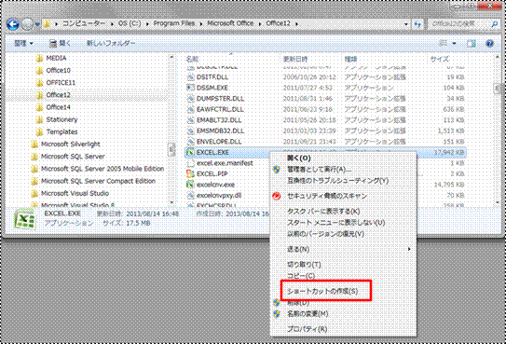Sort by the サイズ column header

(440, 59)
